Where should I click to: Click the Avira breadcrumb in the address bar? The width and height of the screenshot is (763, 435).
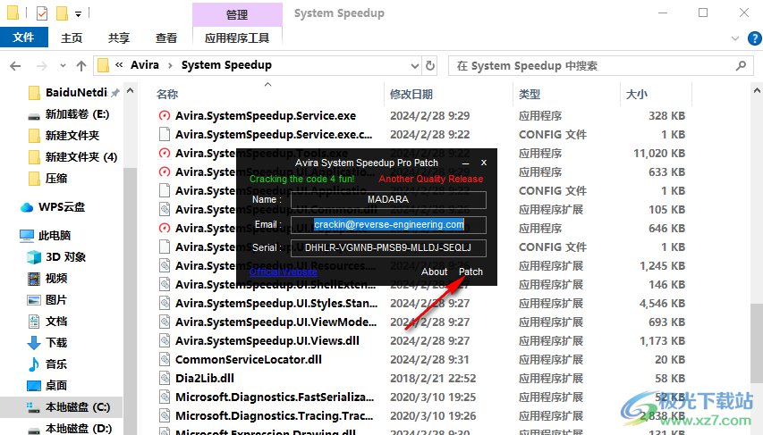[145, 65]
